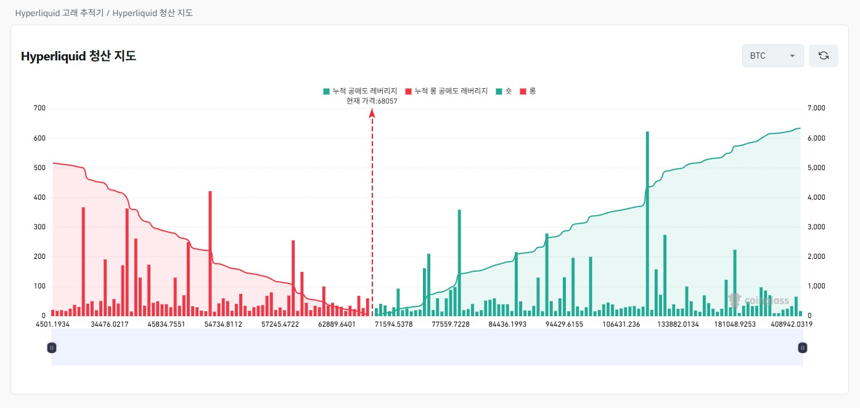Click x-axis label 71594.5378
Viewport: 860px width, 408px height.
[x=393, y=324]
